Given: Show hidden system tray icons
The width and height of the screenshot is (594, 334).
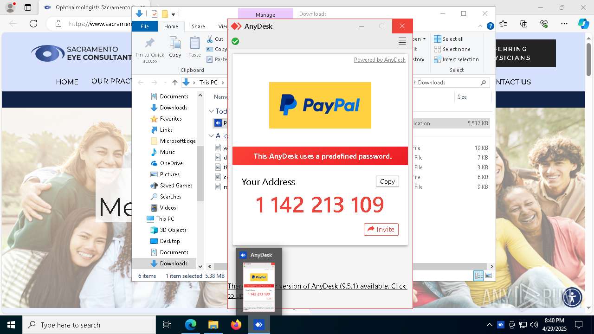Looking at the screenshot, I should pos(489,325).
